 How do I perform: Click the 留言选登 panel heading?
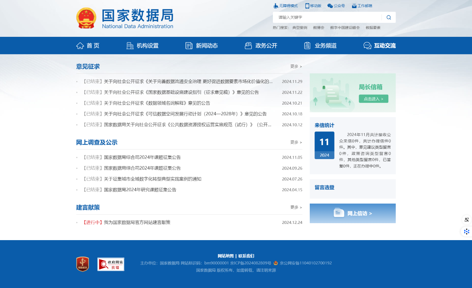click(x=324, y=187)
